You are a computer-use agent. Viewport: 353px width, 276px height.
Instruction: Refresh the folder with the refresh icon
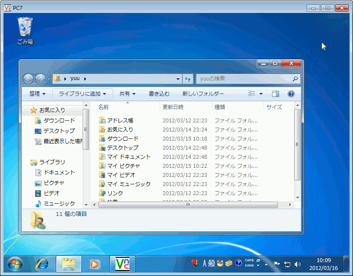188,79
